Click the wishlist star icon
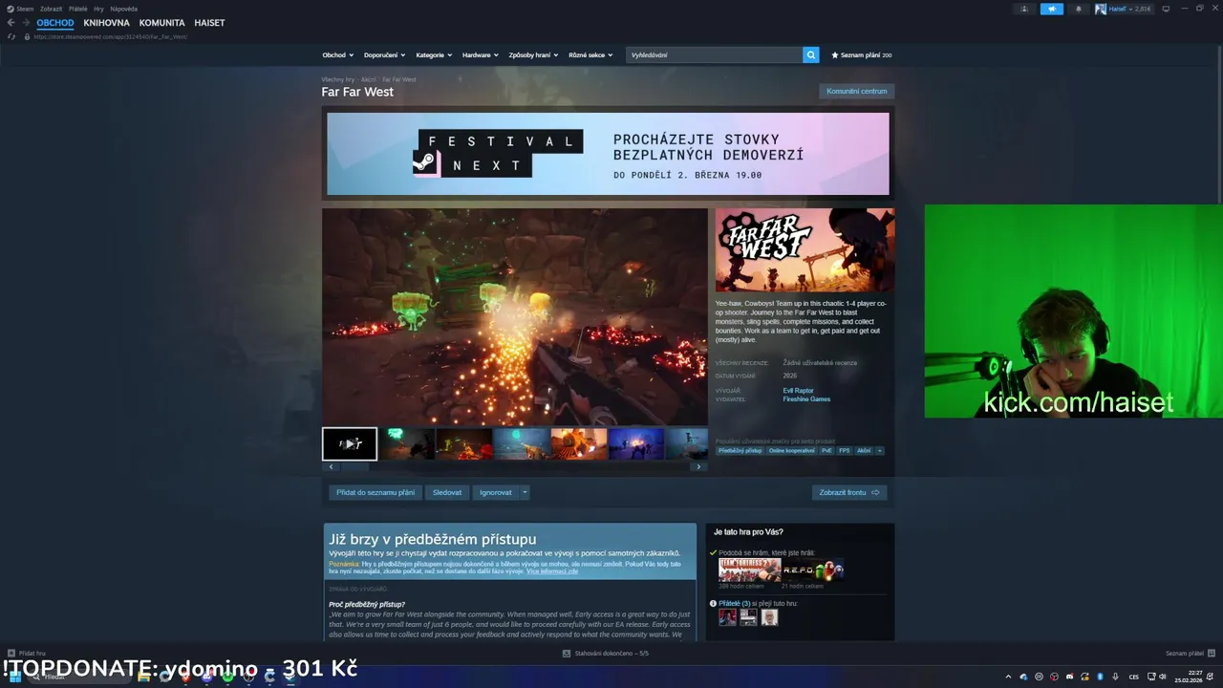 (x=834, y=55)
